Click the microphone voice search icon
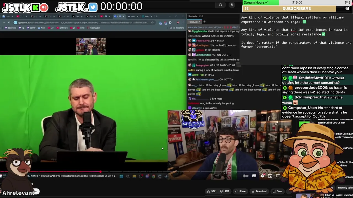The height and width of the screenshot is (198, 353). point(232,5)
